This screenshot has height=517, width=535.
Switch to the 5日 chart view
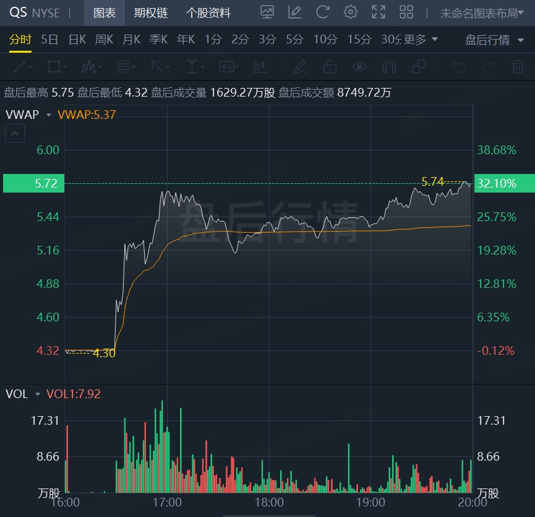(49, 40)
